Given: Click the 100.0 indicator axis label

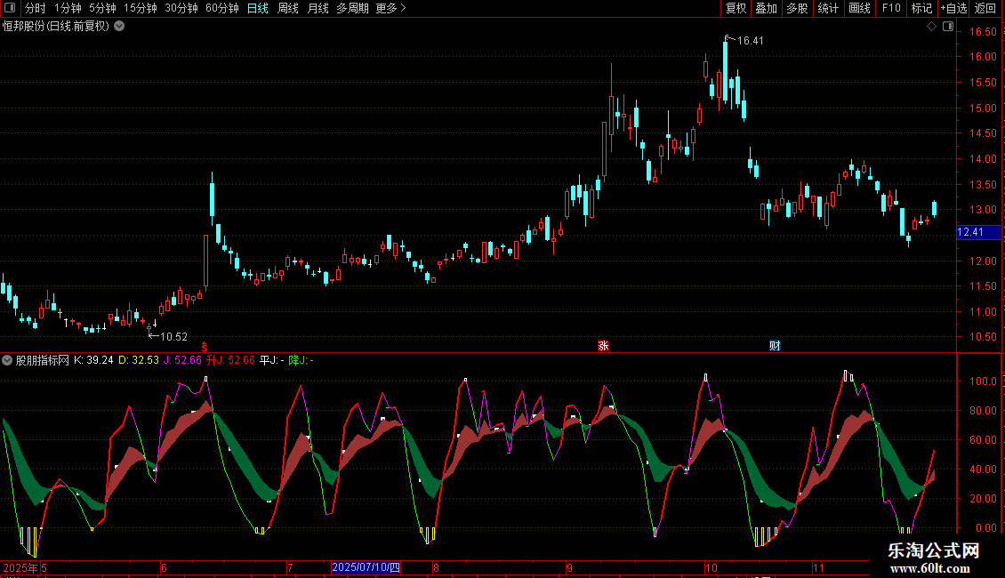Looking at the screenshot, I should pos(983,381).
